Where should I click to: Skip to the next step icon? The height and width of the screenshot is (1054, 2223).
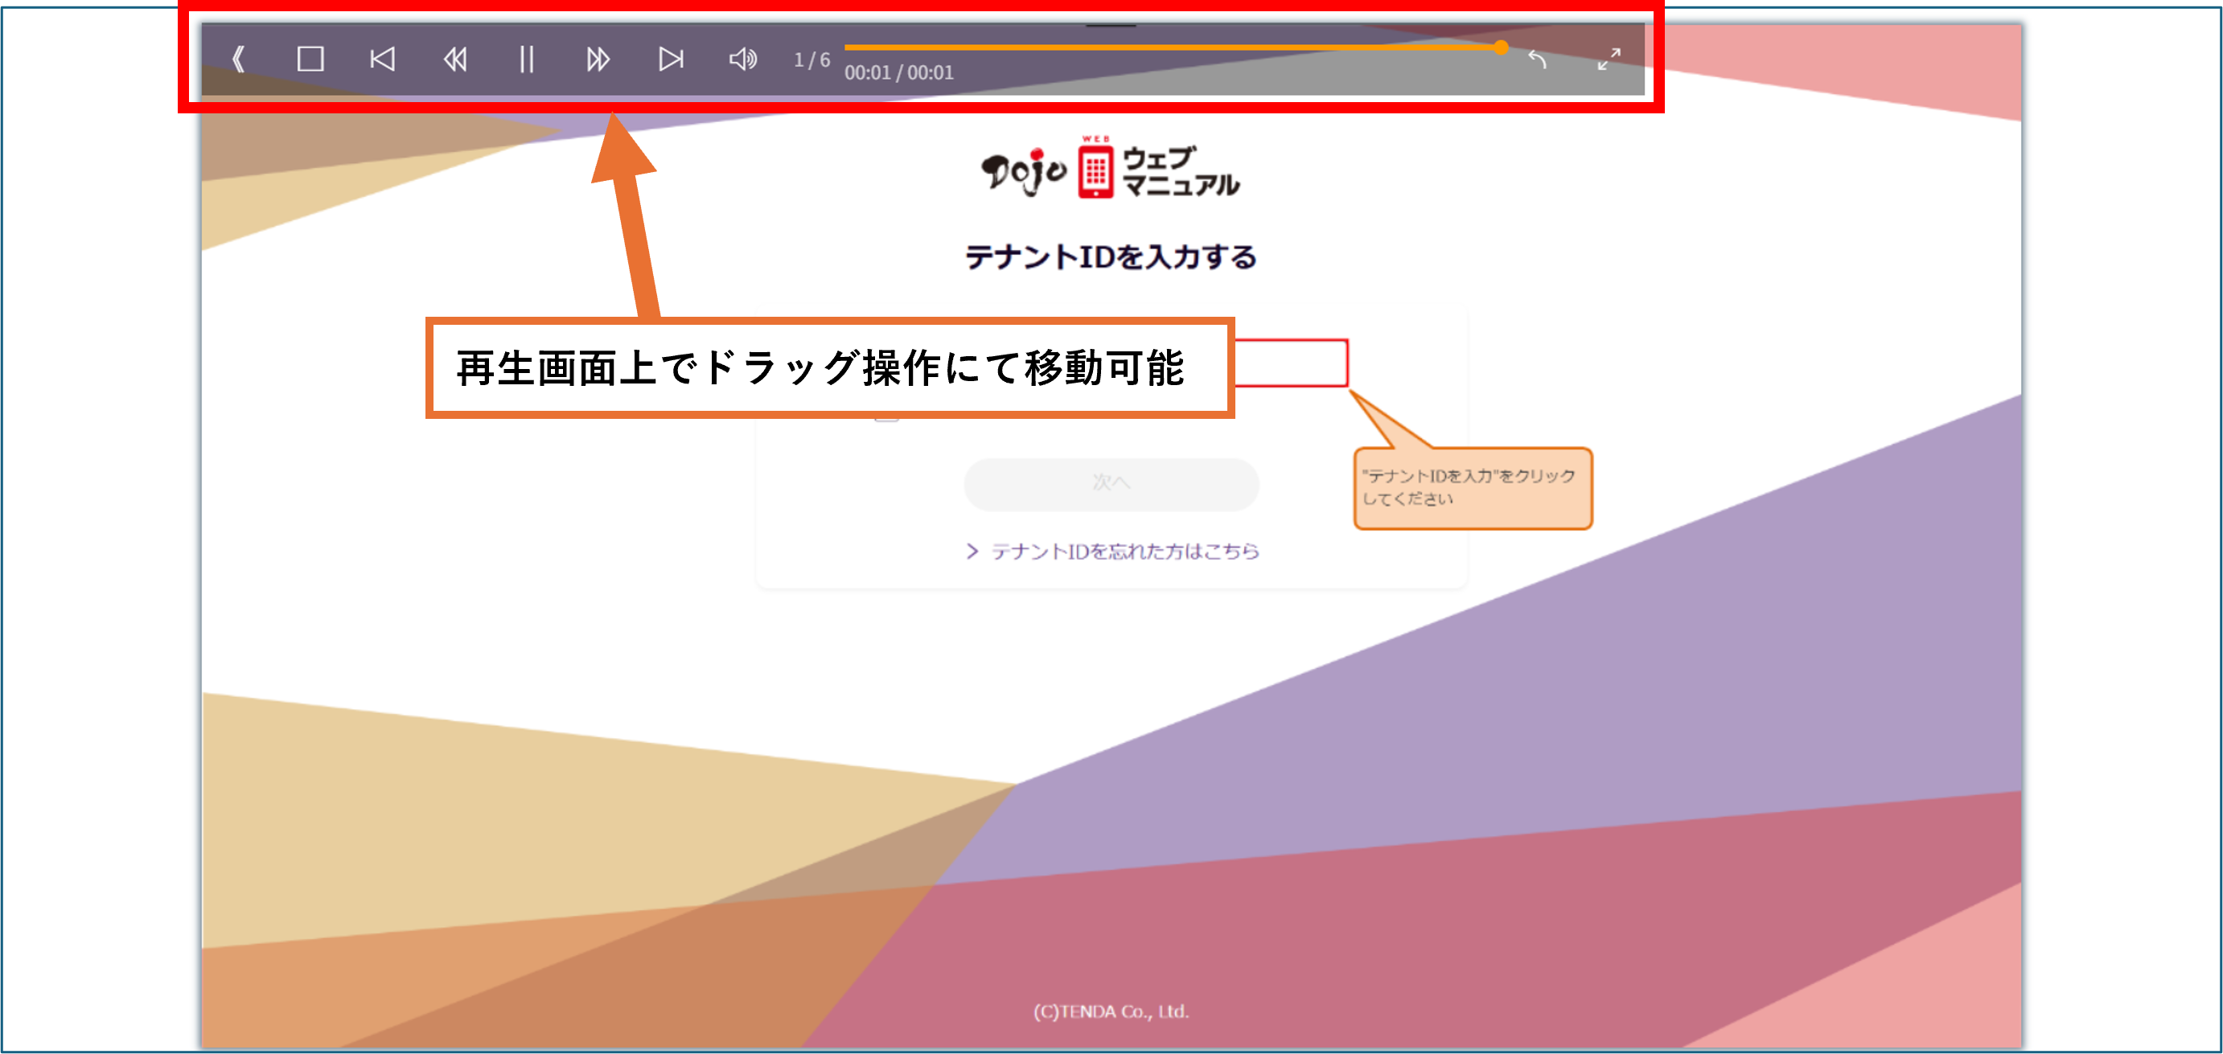tap(671, 59)
